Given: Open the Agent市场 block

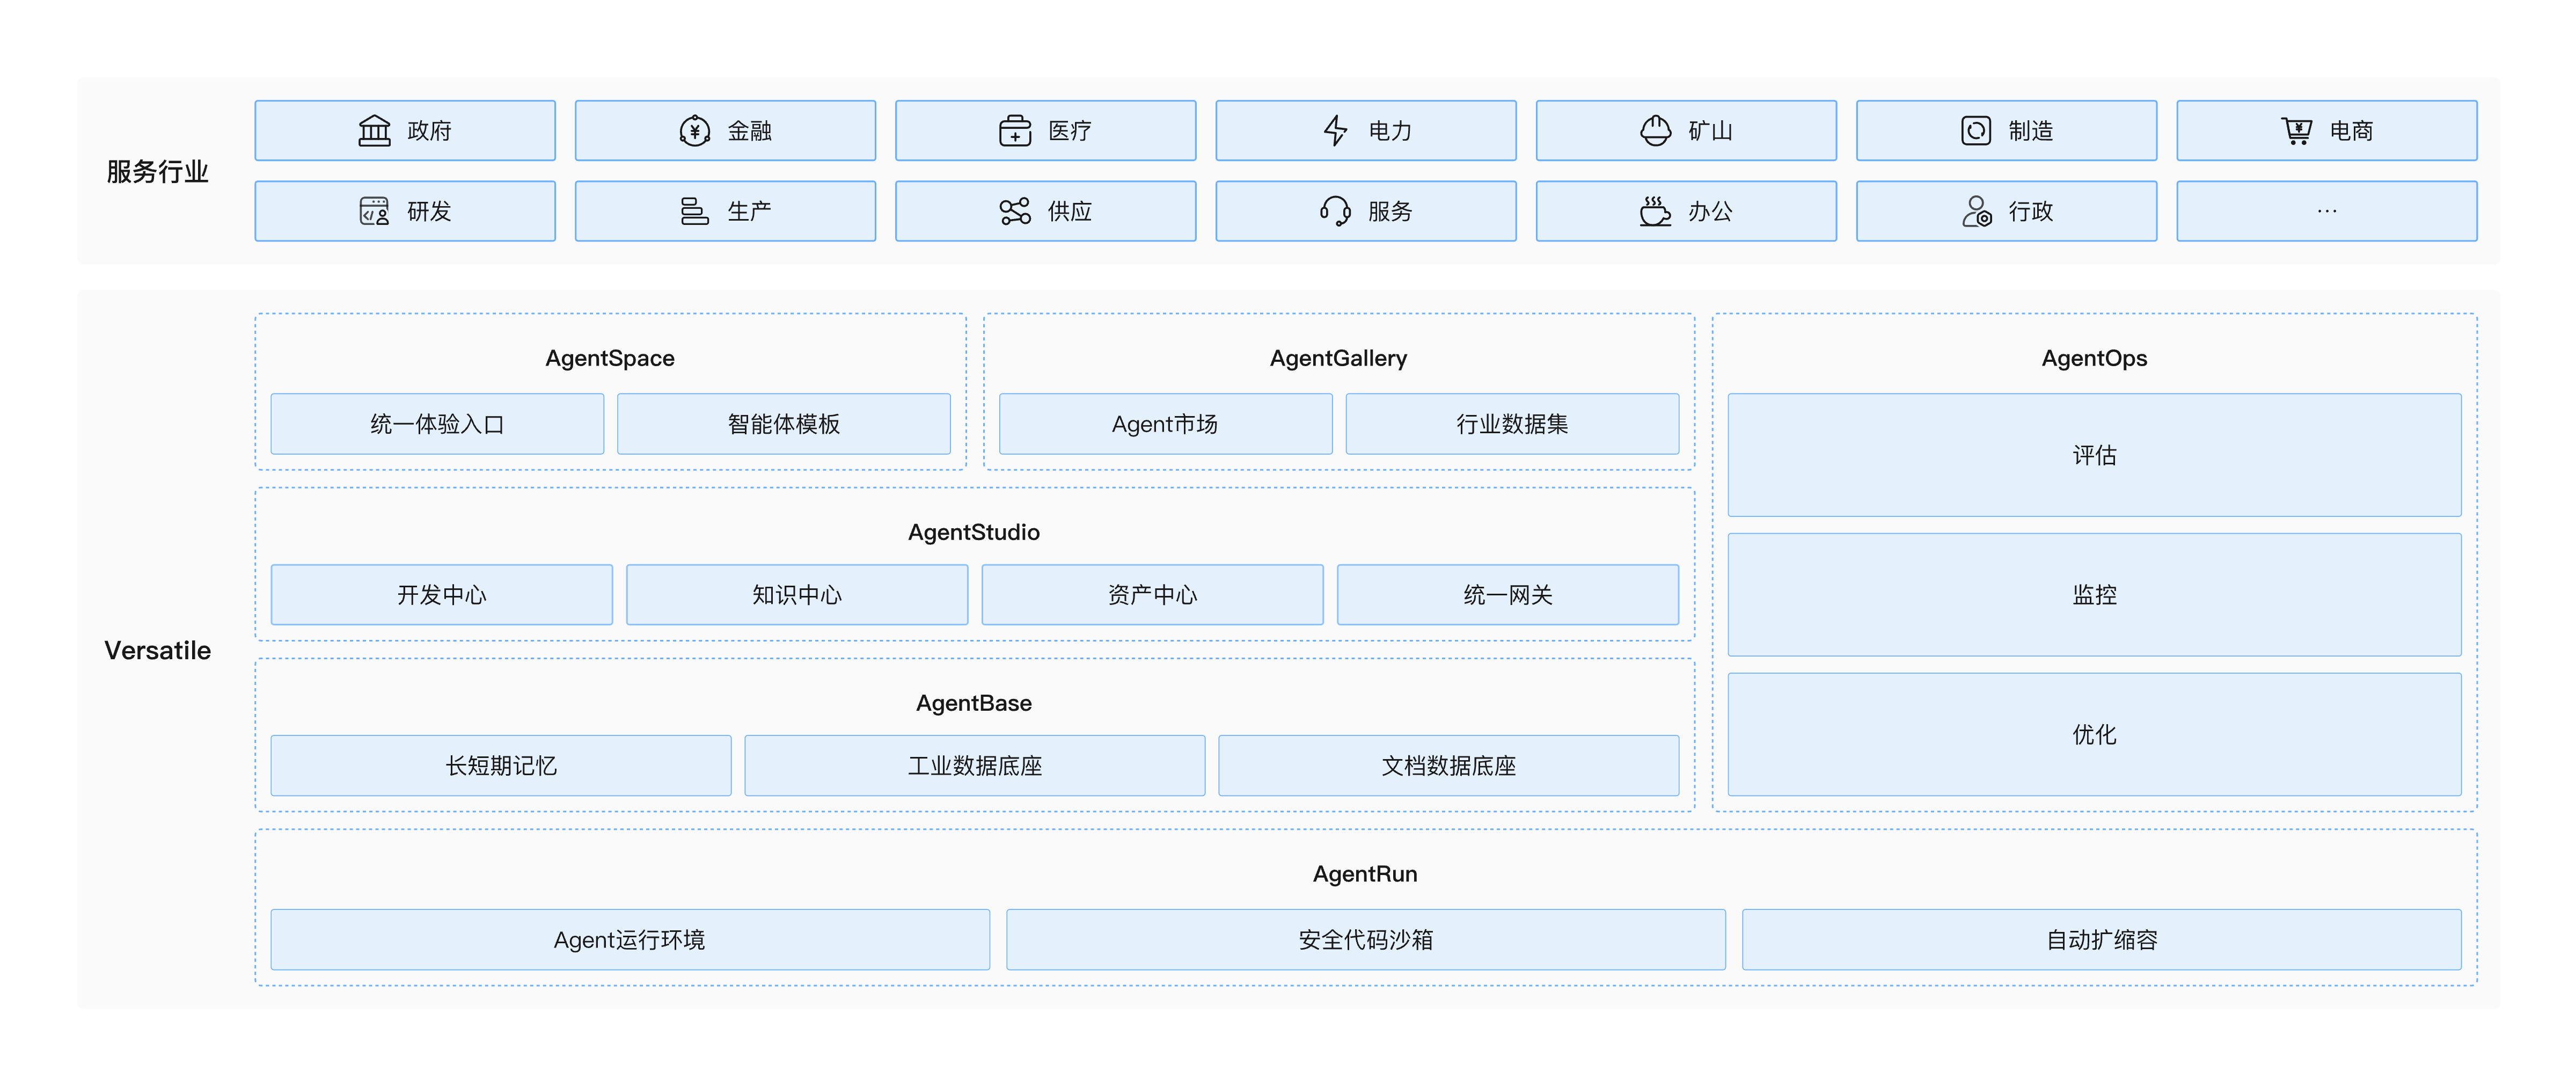Looking at the screenshot, I should point(1165,424).
